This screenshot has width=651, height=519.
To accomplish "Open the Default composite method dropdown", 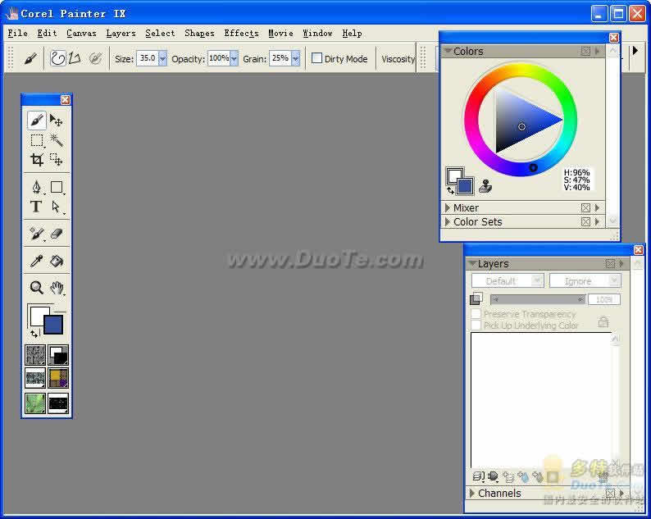I will point(508,281).
